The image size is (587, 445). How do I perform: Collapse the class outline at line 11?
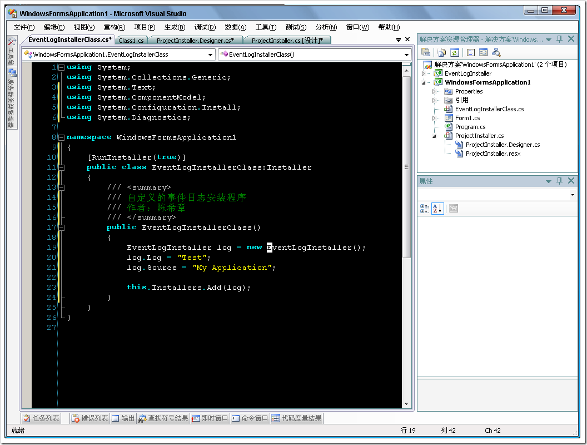(x=62, y=167)
